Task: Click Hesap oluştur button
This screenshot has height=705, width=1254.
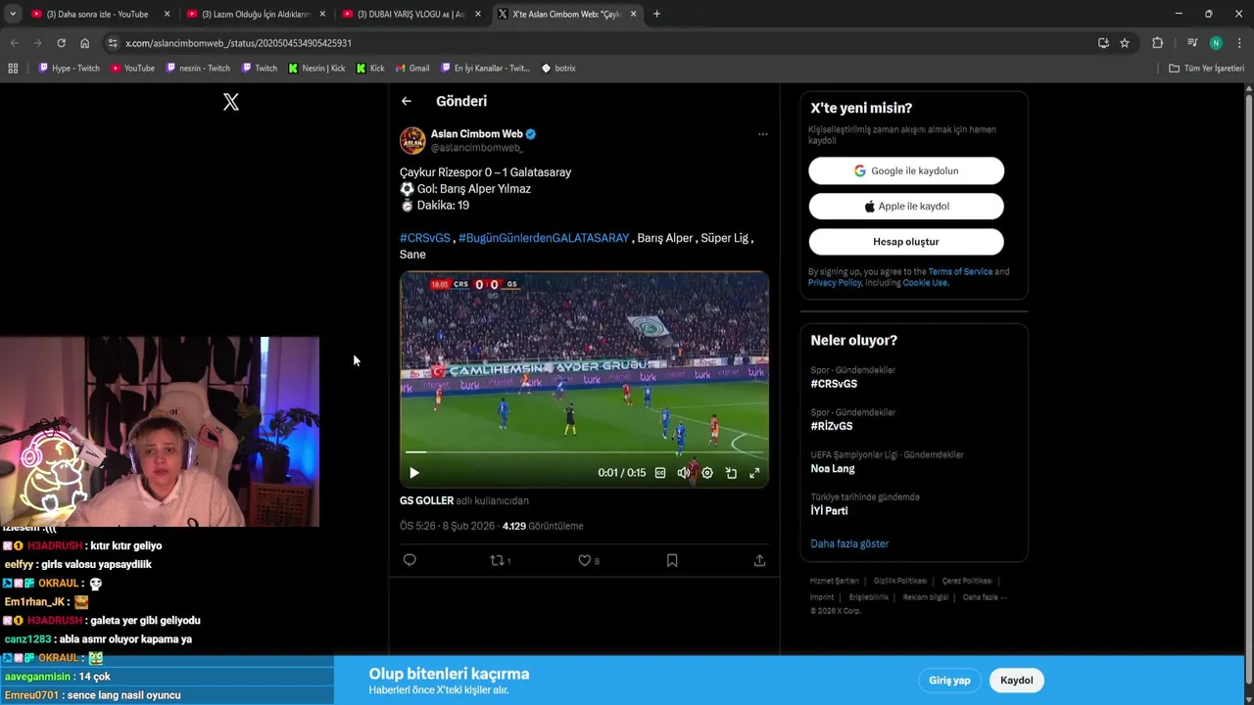Action: (906, 242)
